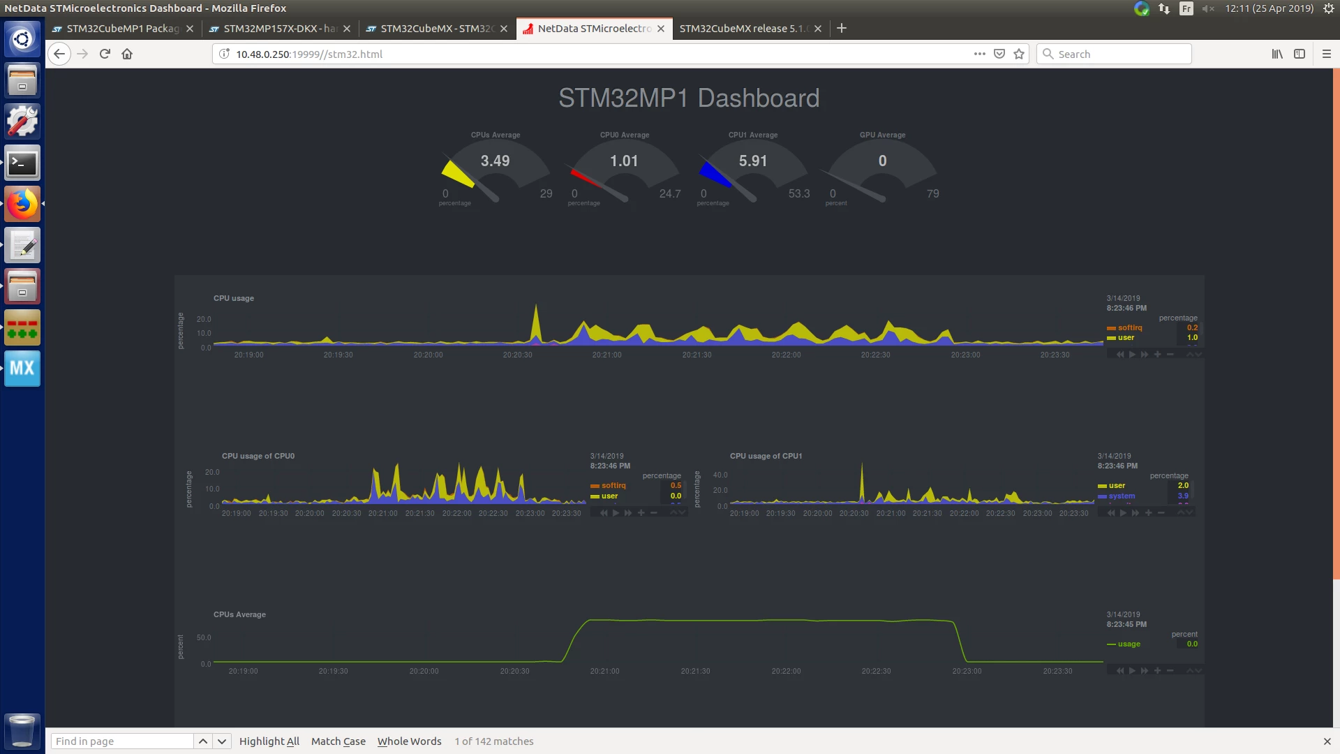Toggle usage series in CPUs Average legend

[x=1124, y=644]
